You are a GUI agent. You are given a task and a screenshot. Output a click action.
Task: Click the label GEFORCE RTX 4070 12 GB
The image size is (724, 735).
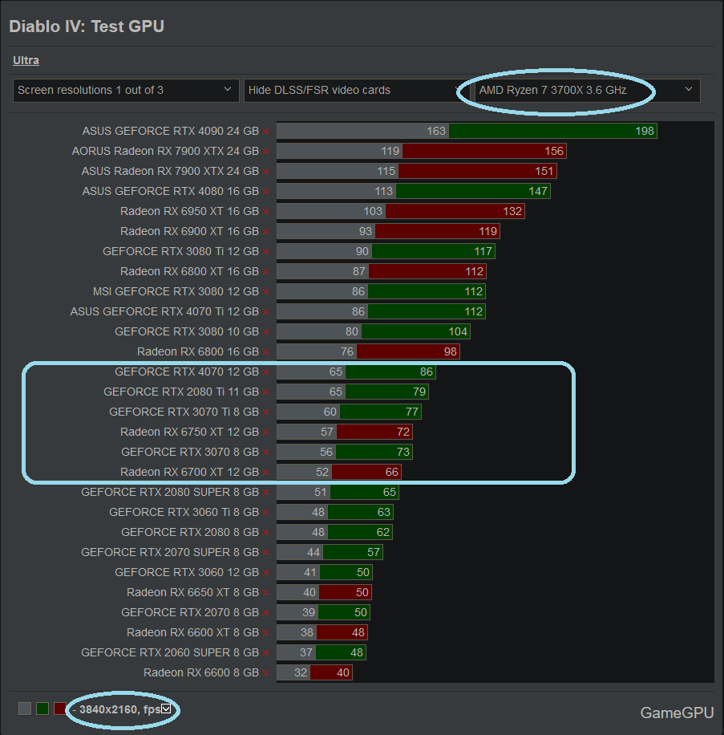(187, 372)
